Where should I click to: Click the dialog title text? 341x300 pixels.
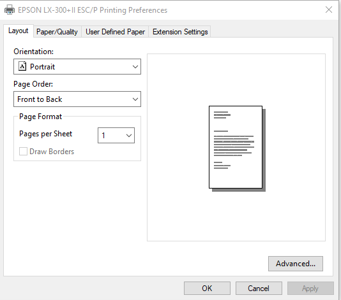(93, 10)
